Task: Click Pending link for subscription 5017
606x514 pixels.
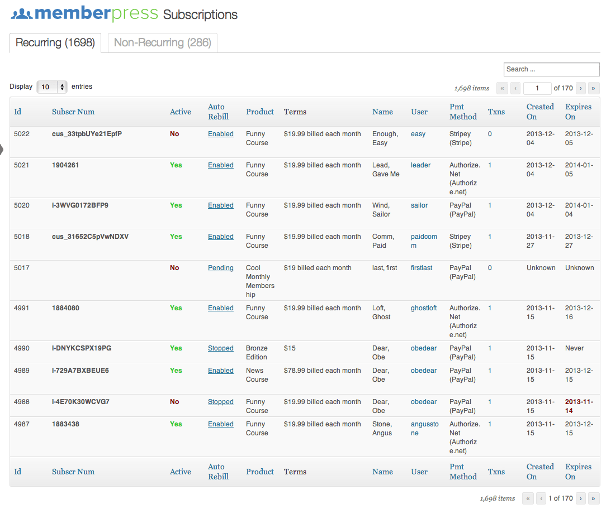Action: click(x=221, y=268)
